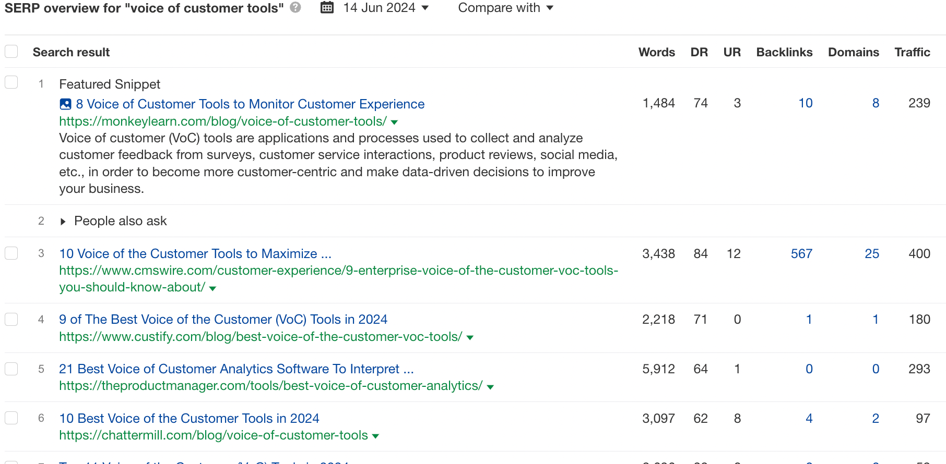Click the calendar icon beside the date

[x=327, y=8]
